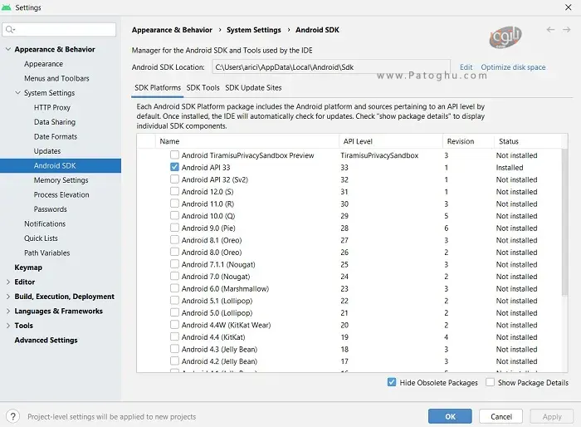Expand Build, Execution, Deployment section
Viewport: 581px width, 427px height.
point(8,297)
